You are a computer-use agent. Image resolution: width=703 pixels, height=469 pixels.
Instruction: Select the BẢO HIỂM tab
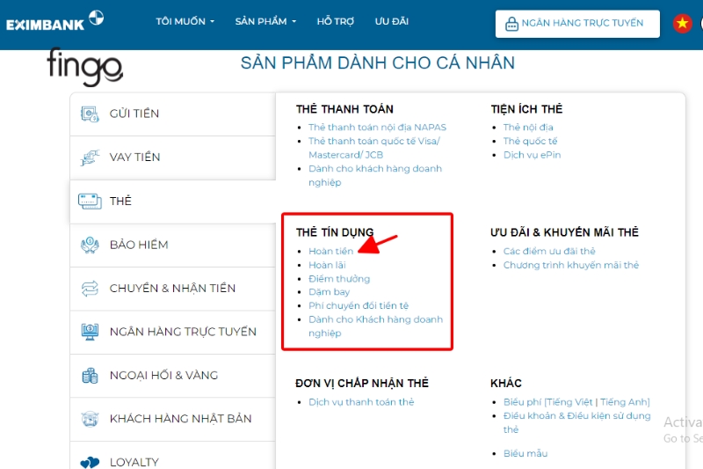pos(172,245)
